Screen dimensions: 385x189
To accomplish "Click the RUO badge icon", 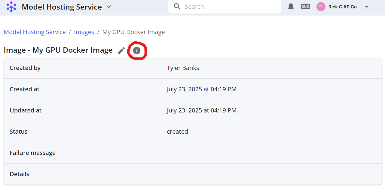I will click(x=305, y=7).
